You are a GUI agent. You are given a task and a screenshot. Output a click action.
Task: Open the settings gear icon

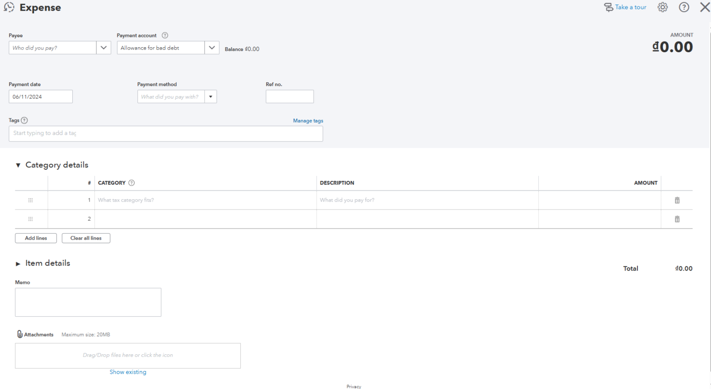[x=662, y=7]
